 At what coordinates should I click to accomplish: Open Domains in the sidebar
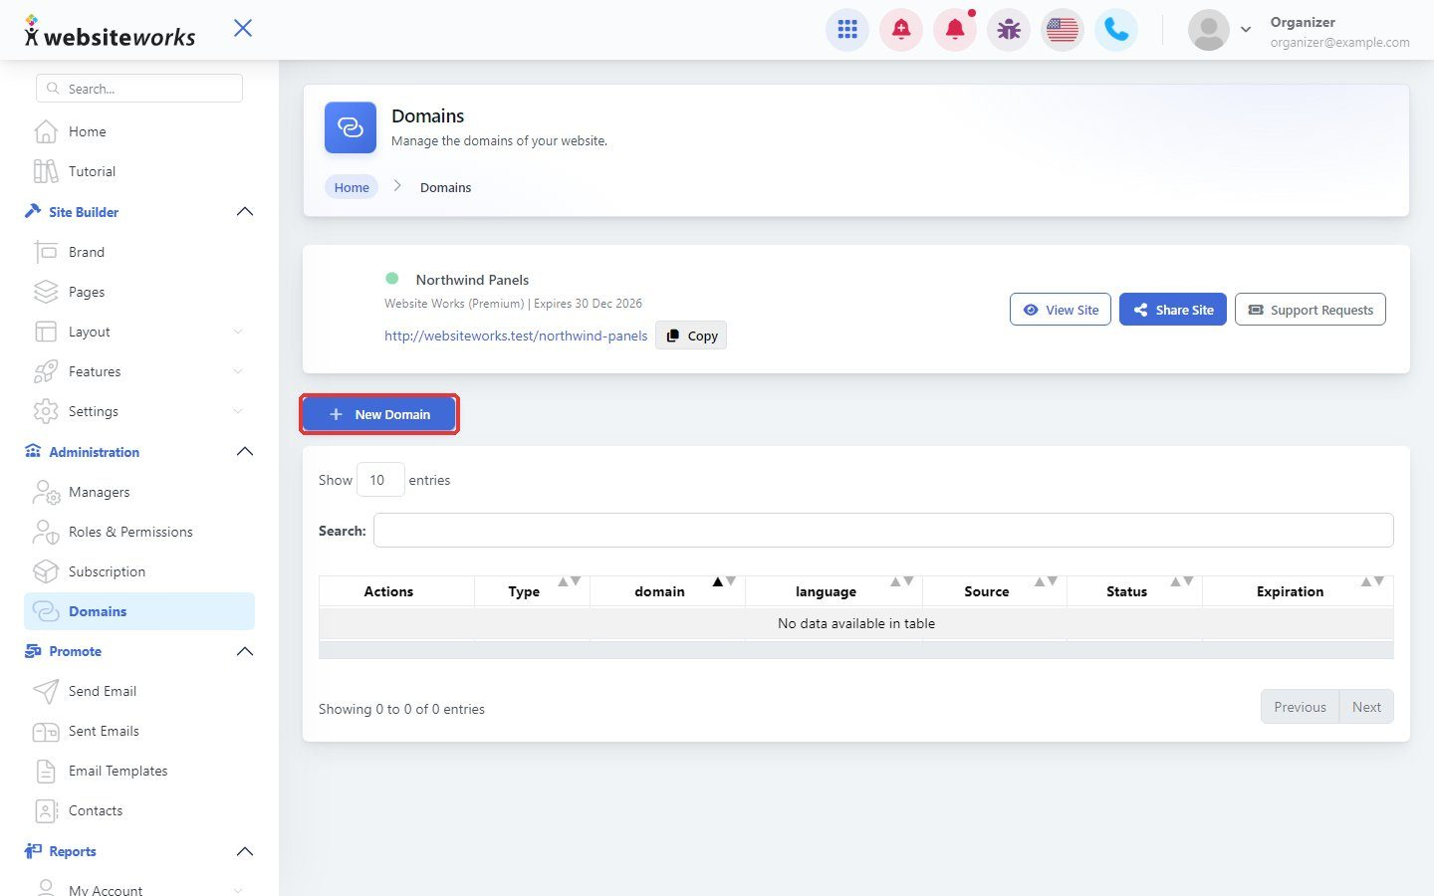coord(139,611)
